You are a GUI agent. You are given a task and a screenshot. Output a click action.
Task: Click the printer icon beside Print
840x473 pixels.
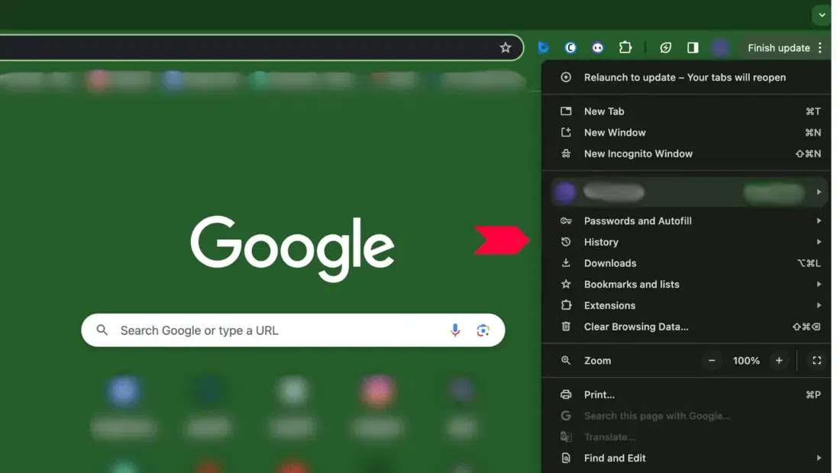(566, 394)
